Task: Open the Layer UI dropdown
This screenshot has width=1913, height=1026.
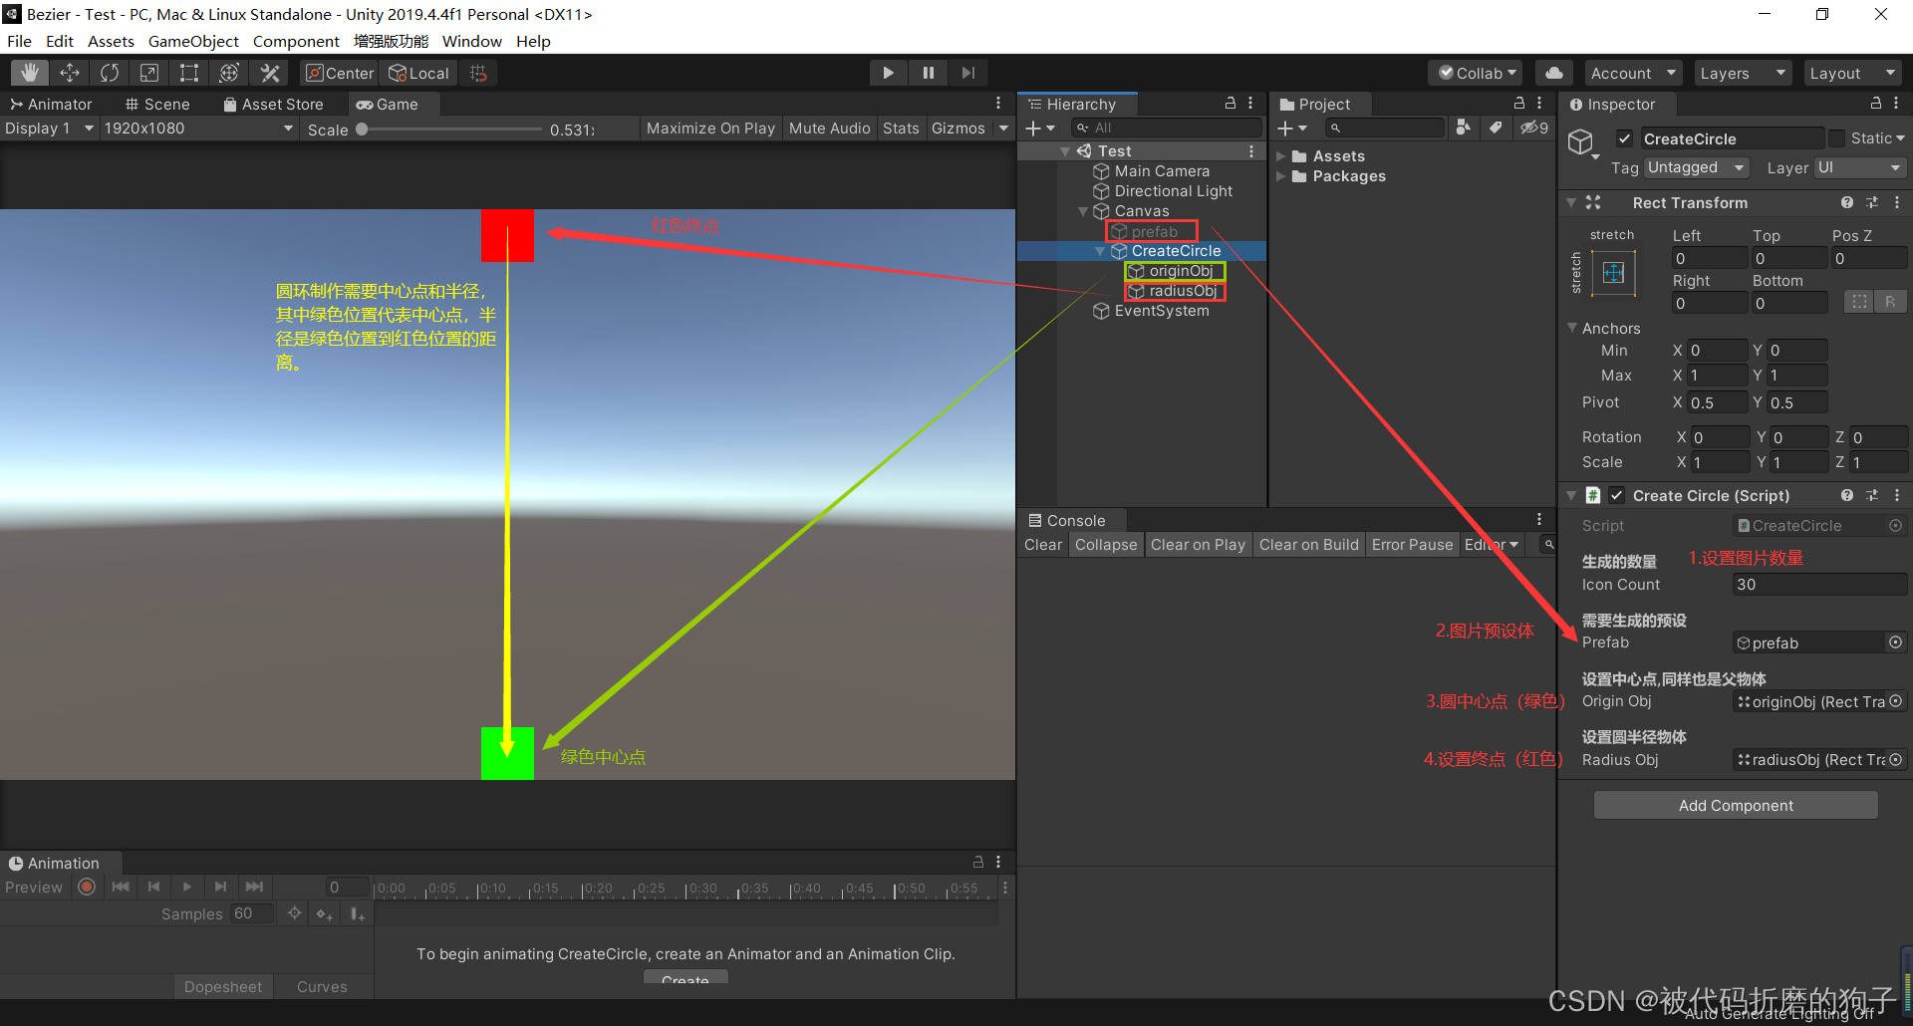Action: [x=1857, y=167]
